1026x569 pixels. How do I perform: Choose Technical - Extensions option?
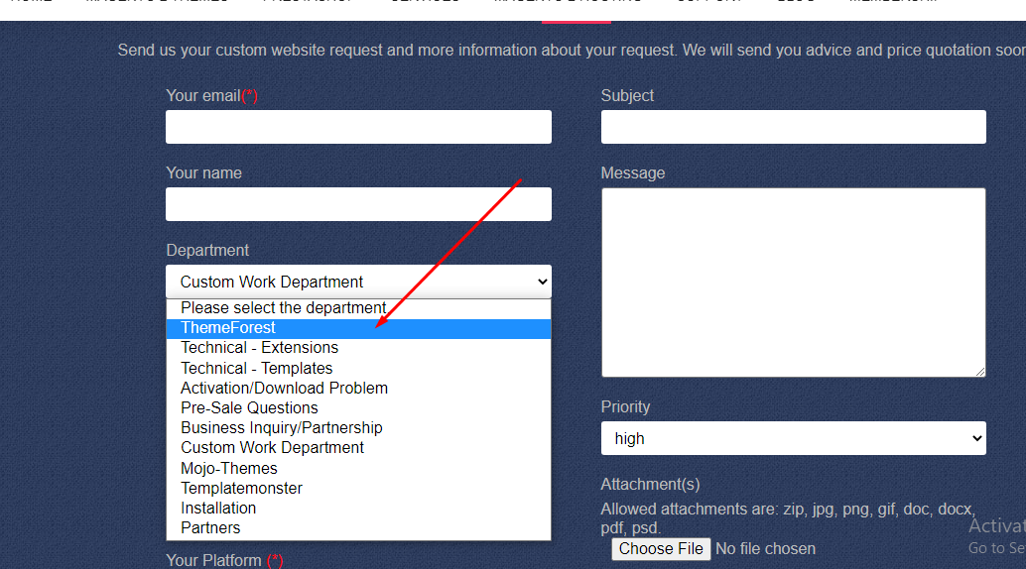pos(358,348)
